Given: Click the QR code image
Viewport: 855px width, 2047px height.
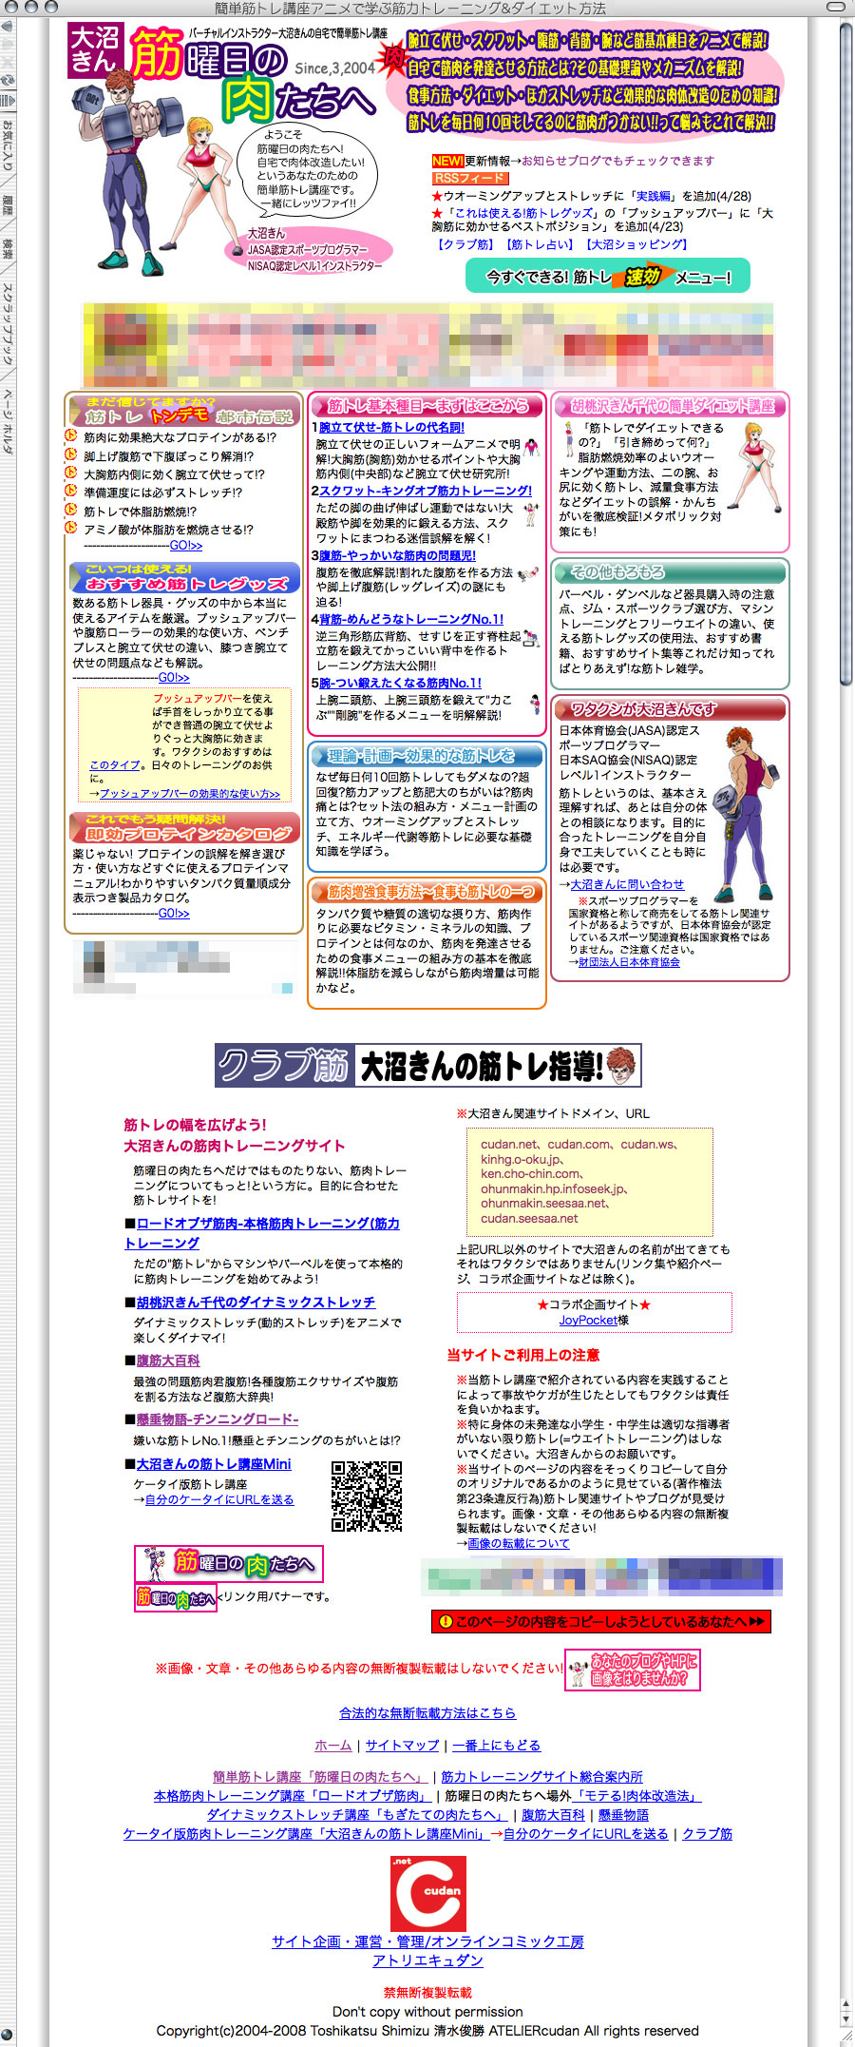Looking at the screenshot, I should (367, 1496).
